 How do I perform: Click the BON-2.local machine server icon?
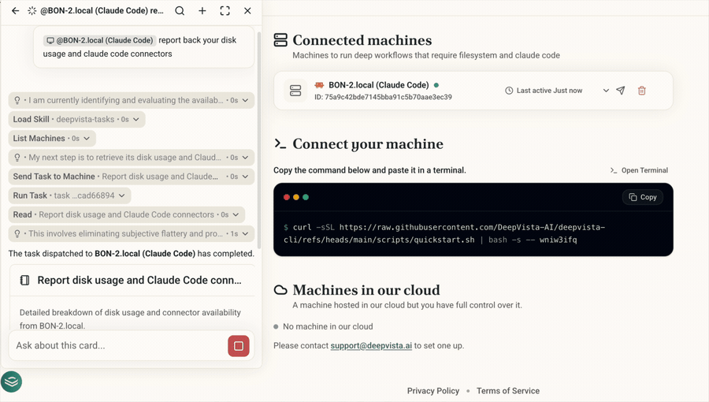click(295, 91)
